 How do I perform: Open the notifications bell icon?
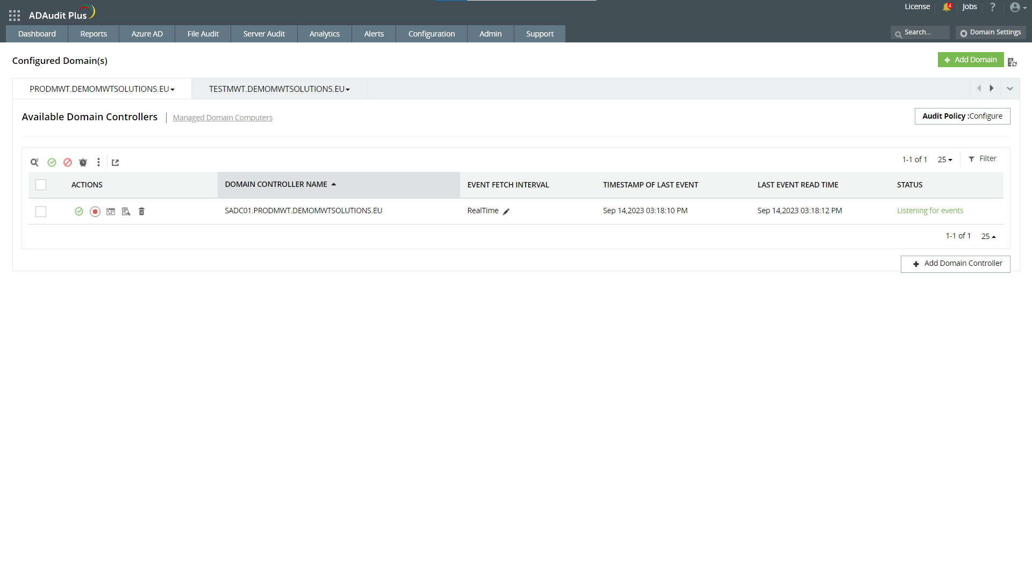click(947, 7)
